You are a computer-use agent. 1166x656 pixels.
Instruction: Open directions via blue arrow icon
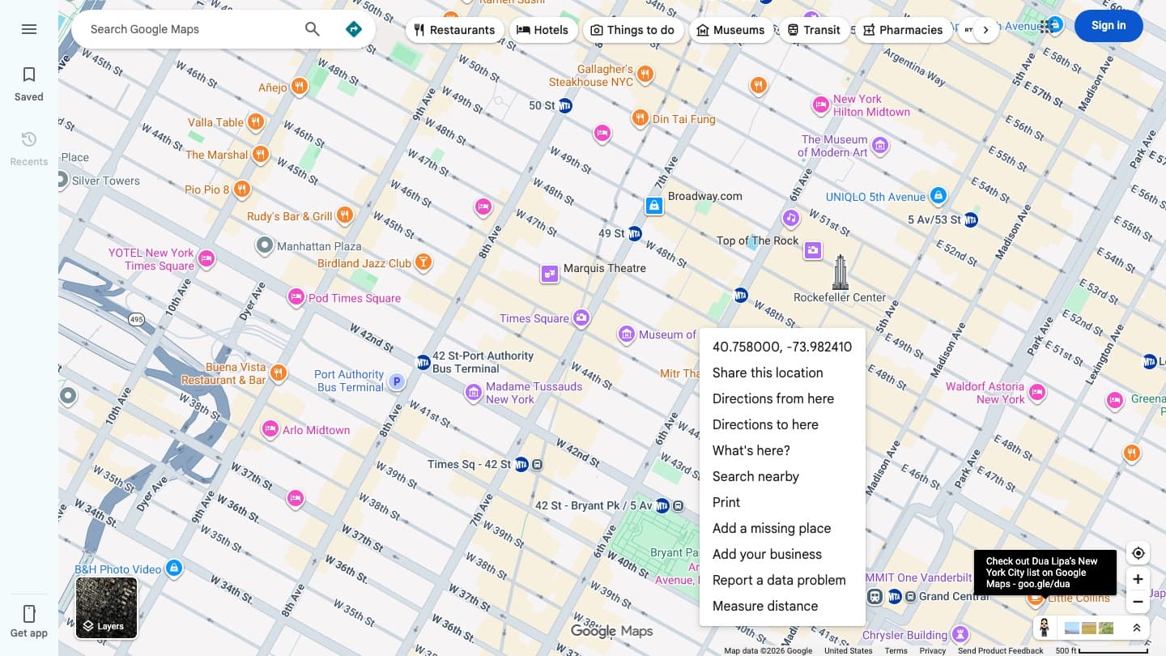[x=354, y=29]
